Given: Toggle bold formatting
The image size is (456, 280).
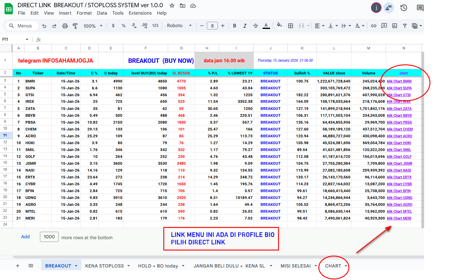Looking at the screenshot, I should [x=235, y=26].
